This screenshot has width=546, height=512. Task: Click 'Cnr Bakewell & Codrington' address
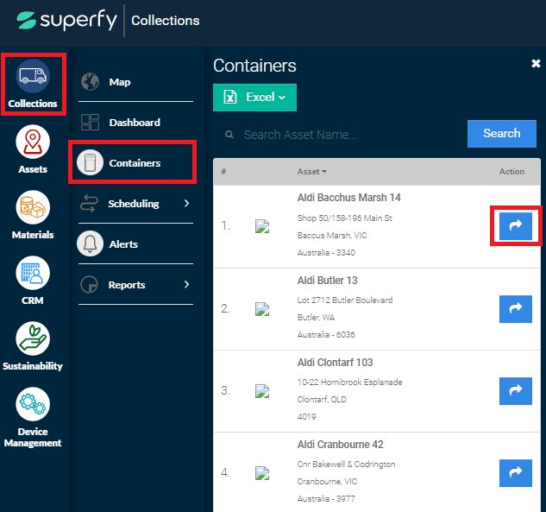[346, 465]
